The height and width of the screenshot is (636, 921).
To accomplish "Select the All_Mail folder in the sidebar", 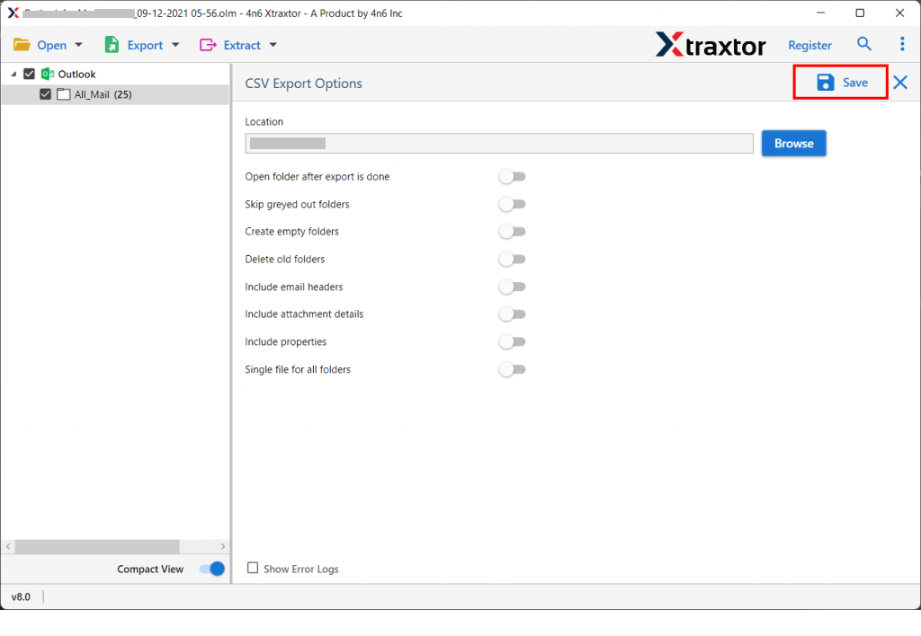I will pos(96,93).
